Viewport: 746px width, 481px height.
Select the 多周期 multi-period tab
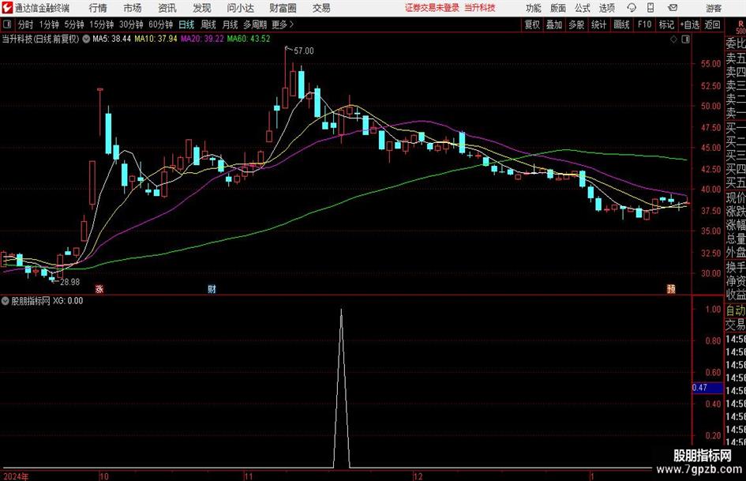click(x=255, y=24)
